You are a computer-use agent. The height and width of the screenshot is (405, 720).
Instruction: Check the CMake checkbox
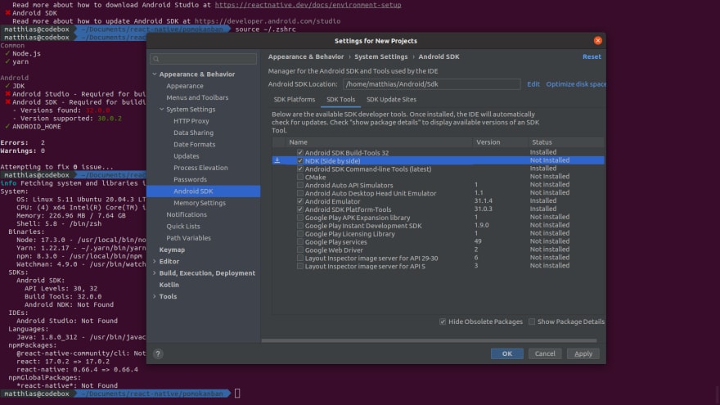coord(299,177)
